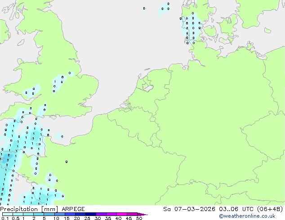285x220 pixels.
Task: Click the purple legend swatch between 30 and 35
Action: pyautogui.click(x=102, y=214)
